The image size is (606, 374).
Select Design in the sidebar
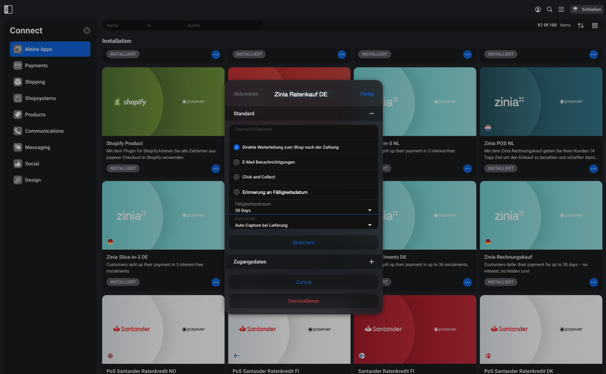(x=50, y=180)
